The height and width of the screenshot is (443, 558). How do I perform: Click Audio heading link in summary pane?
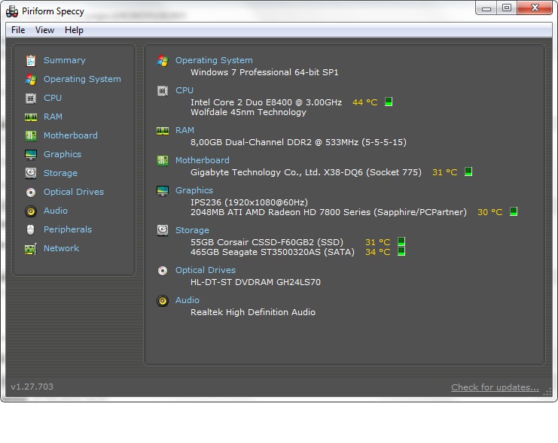click(x=188, y=300)
